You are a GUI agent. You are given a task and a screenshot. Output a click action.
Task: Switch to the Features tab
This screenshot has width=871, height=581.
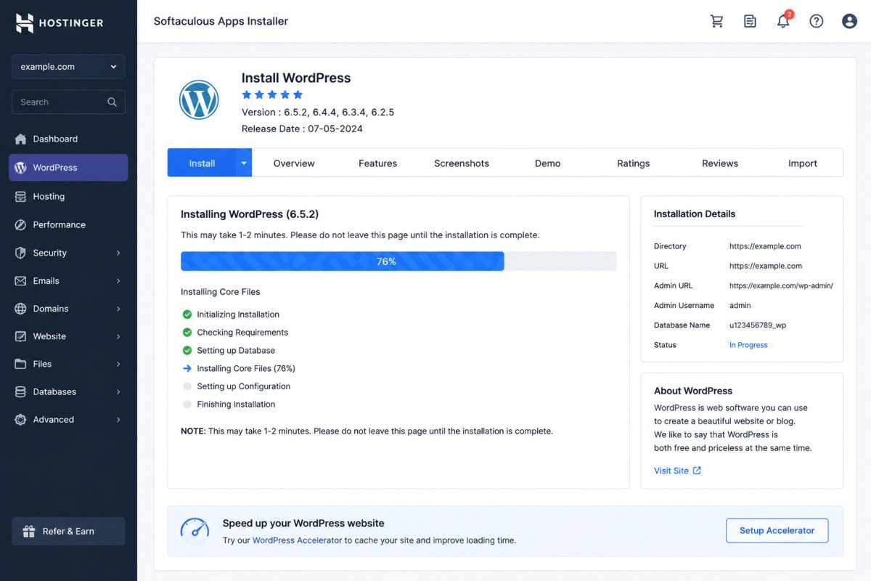click(377, 163)
